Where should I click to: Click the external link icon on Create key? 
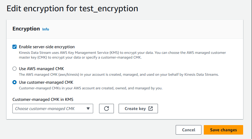pos(151,109)
